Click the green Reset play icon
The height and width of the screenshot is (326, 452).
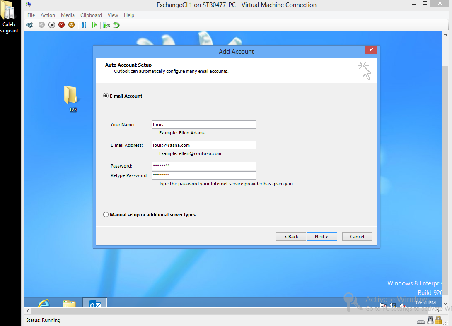tap(94, 25)
